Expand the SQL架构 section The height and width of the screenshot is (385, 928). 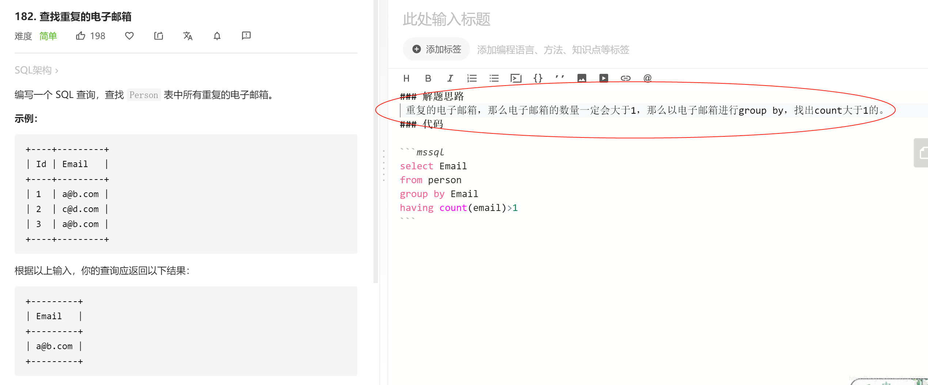point(36,70)
